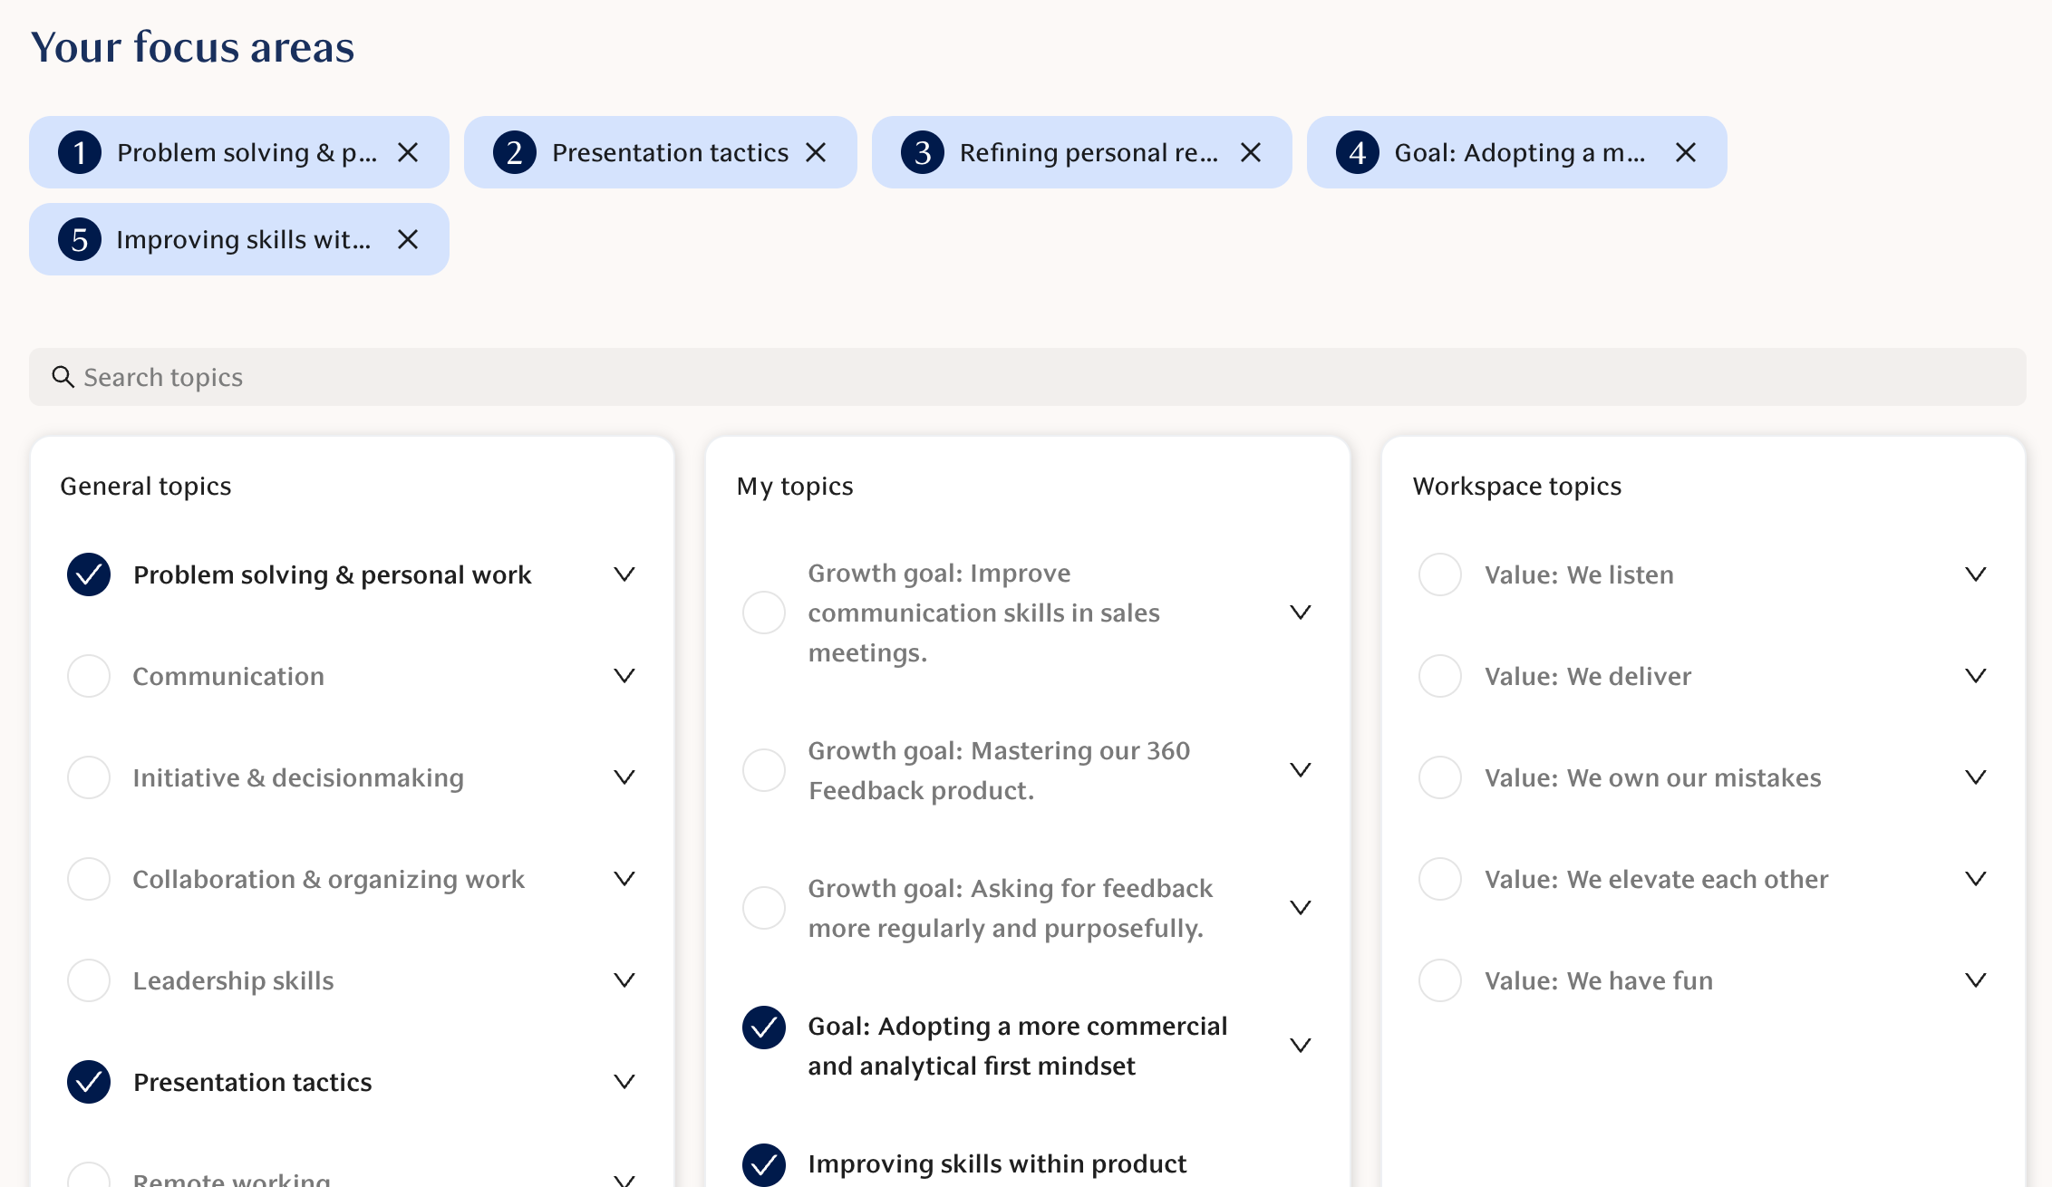
Task: Expand 'Initiative & decisionmaking' details
Action: (624, 777)
